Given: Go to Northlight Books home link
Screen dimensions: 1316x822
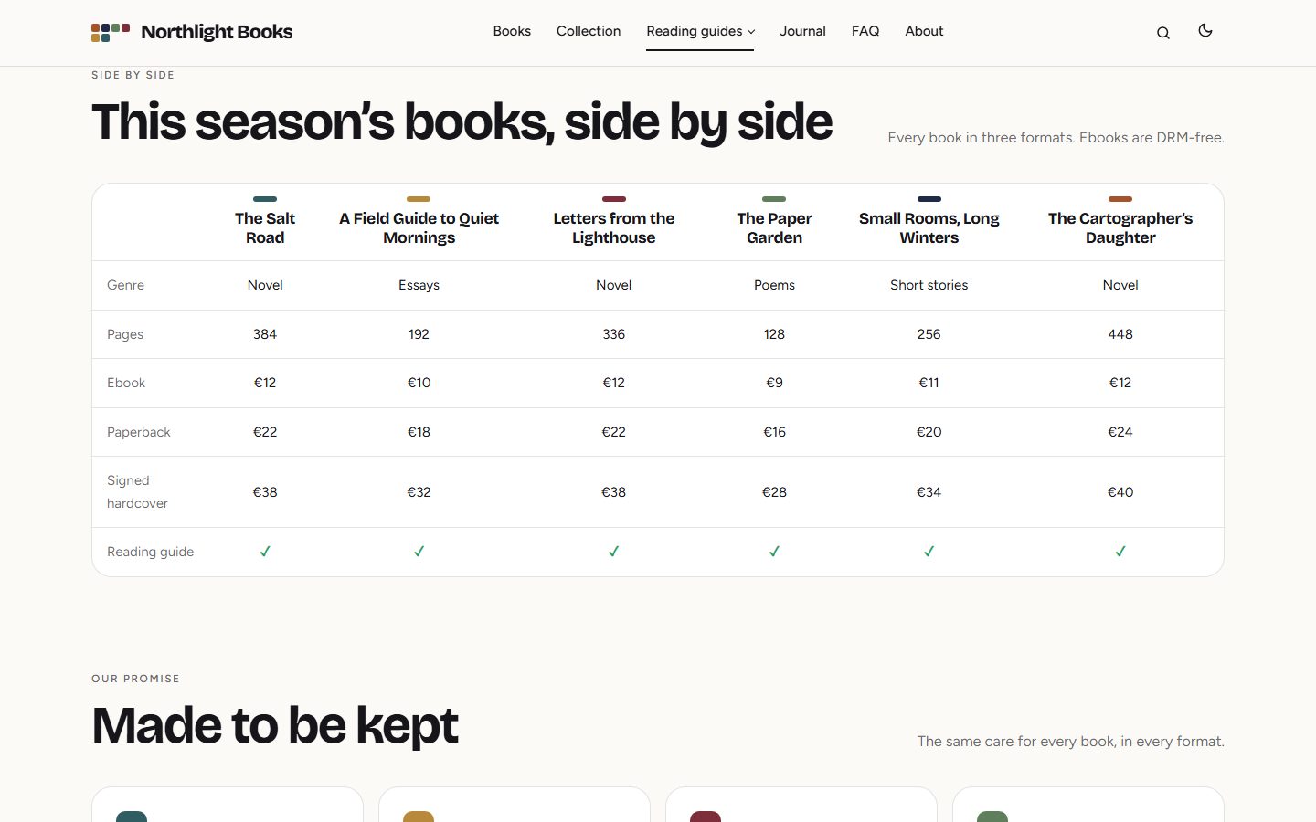Looking at the screenshot, I should coord(192,32).
